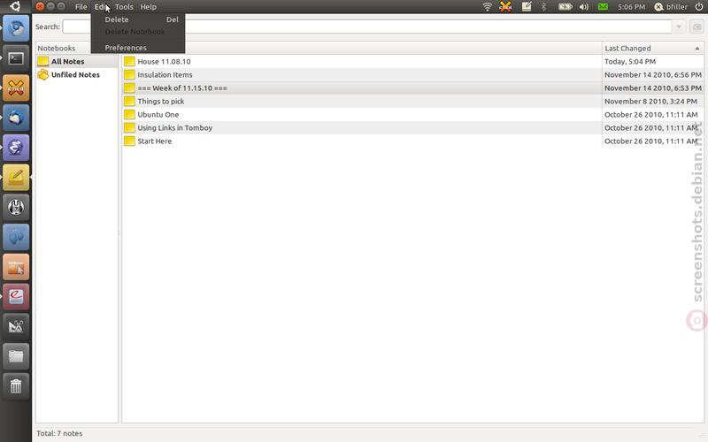The image size is (708, 442).
Task: Click the 'November 14 2010, 6:53 PM' cell
Action: [x=653, y=88]
